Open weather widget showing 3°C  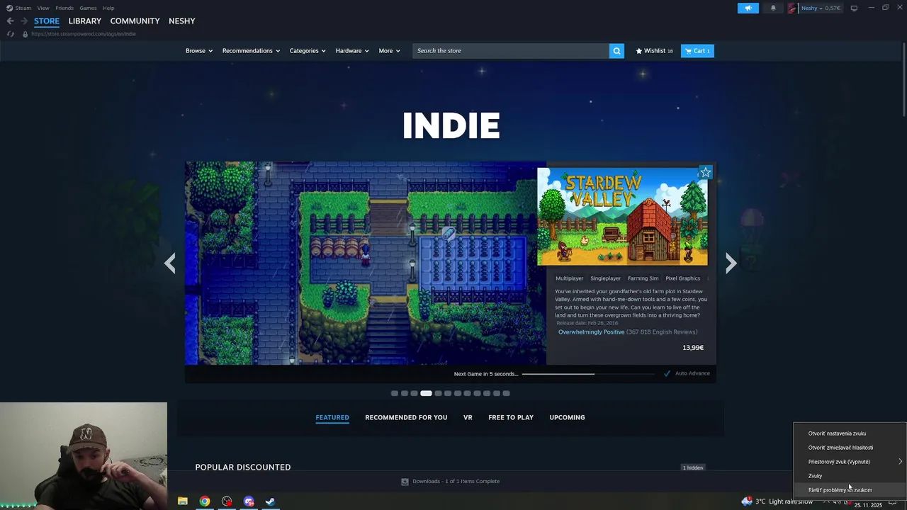coord(777,501)
